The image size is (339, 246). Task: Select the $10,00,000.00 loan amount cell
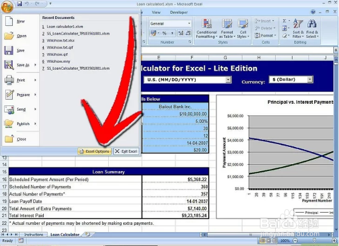175,114
